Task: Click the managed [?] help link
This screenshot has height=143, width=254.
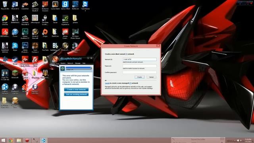Action: 130,83
